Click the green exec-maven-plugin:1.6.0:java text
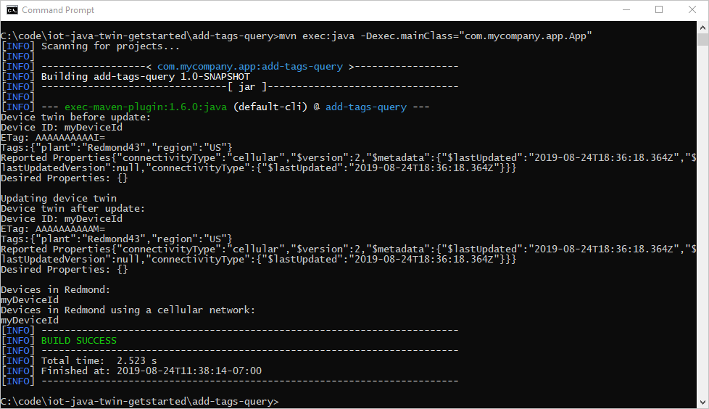The height and width of the screenshot is (409, 709). pos(145,107)
